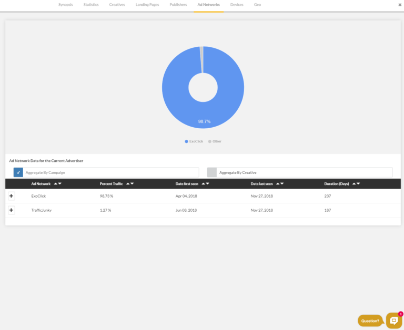Sort Date last seen descending arrow
404x330 pixels.
pos(282,183)
